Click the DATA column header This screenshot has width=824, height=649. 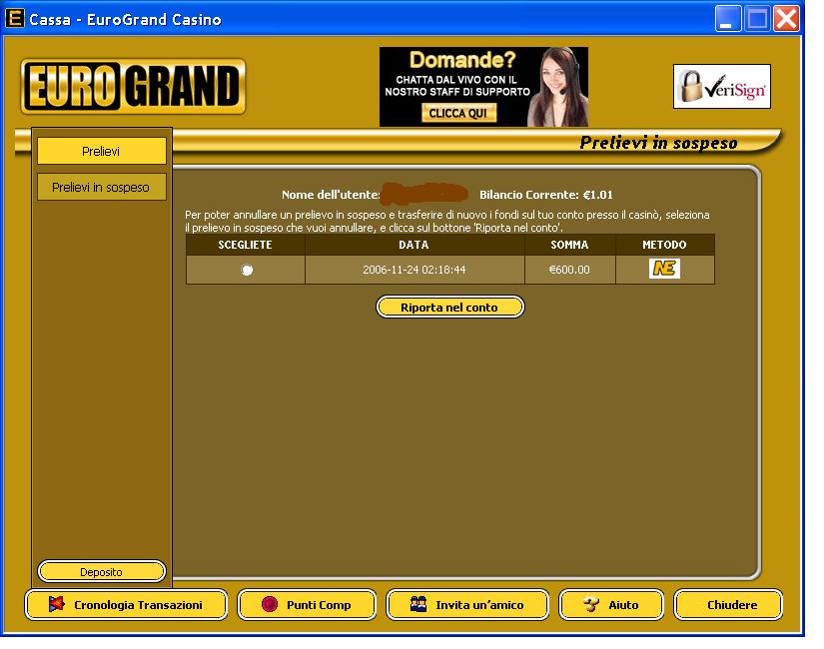[414, 245]
